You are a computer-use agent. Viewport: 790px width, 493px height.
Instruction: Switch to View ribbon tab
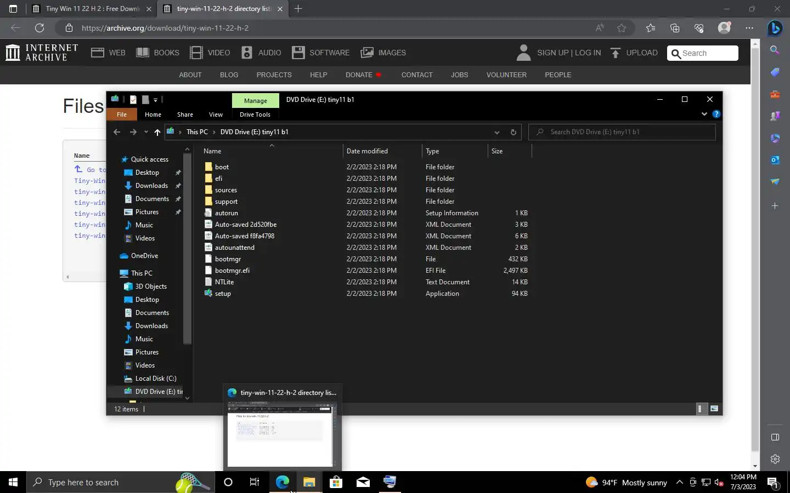216,114
